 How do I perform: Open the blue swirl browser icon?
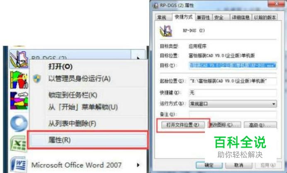coord(19,123)
